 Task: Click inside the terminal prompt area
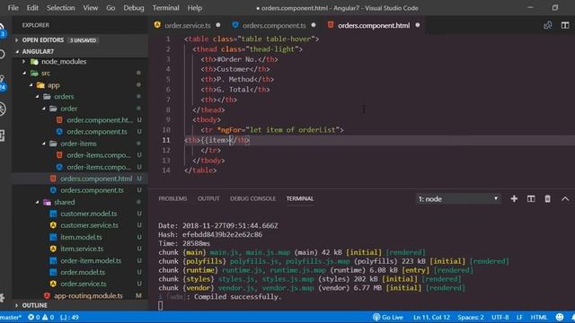(160, 305)
